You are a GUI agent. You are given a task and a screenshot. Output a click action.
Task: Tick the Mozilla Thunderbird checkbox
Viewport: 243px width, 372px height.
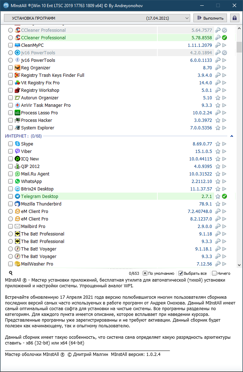click(x=10, y=204)
